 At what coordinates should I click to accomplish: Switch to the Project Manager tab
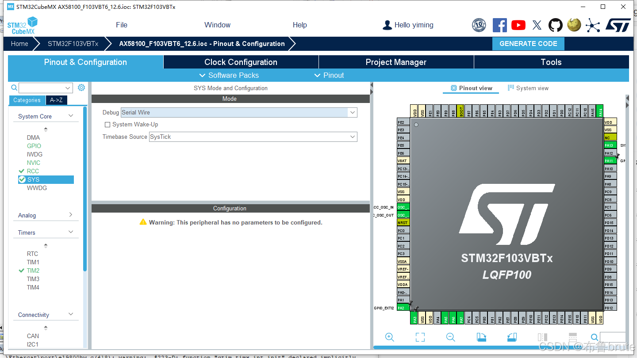pyautogui.click(x=396, y=62)
